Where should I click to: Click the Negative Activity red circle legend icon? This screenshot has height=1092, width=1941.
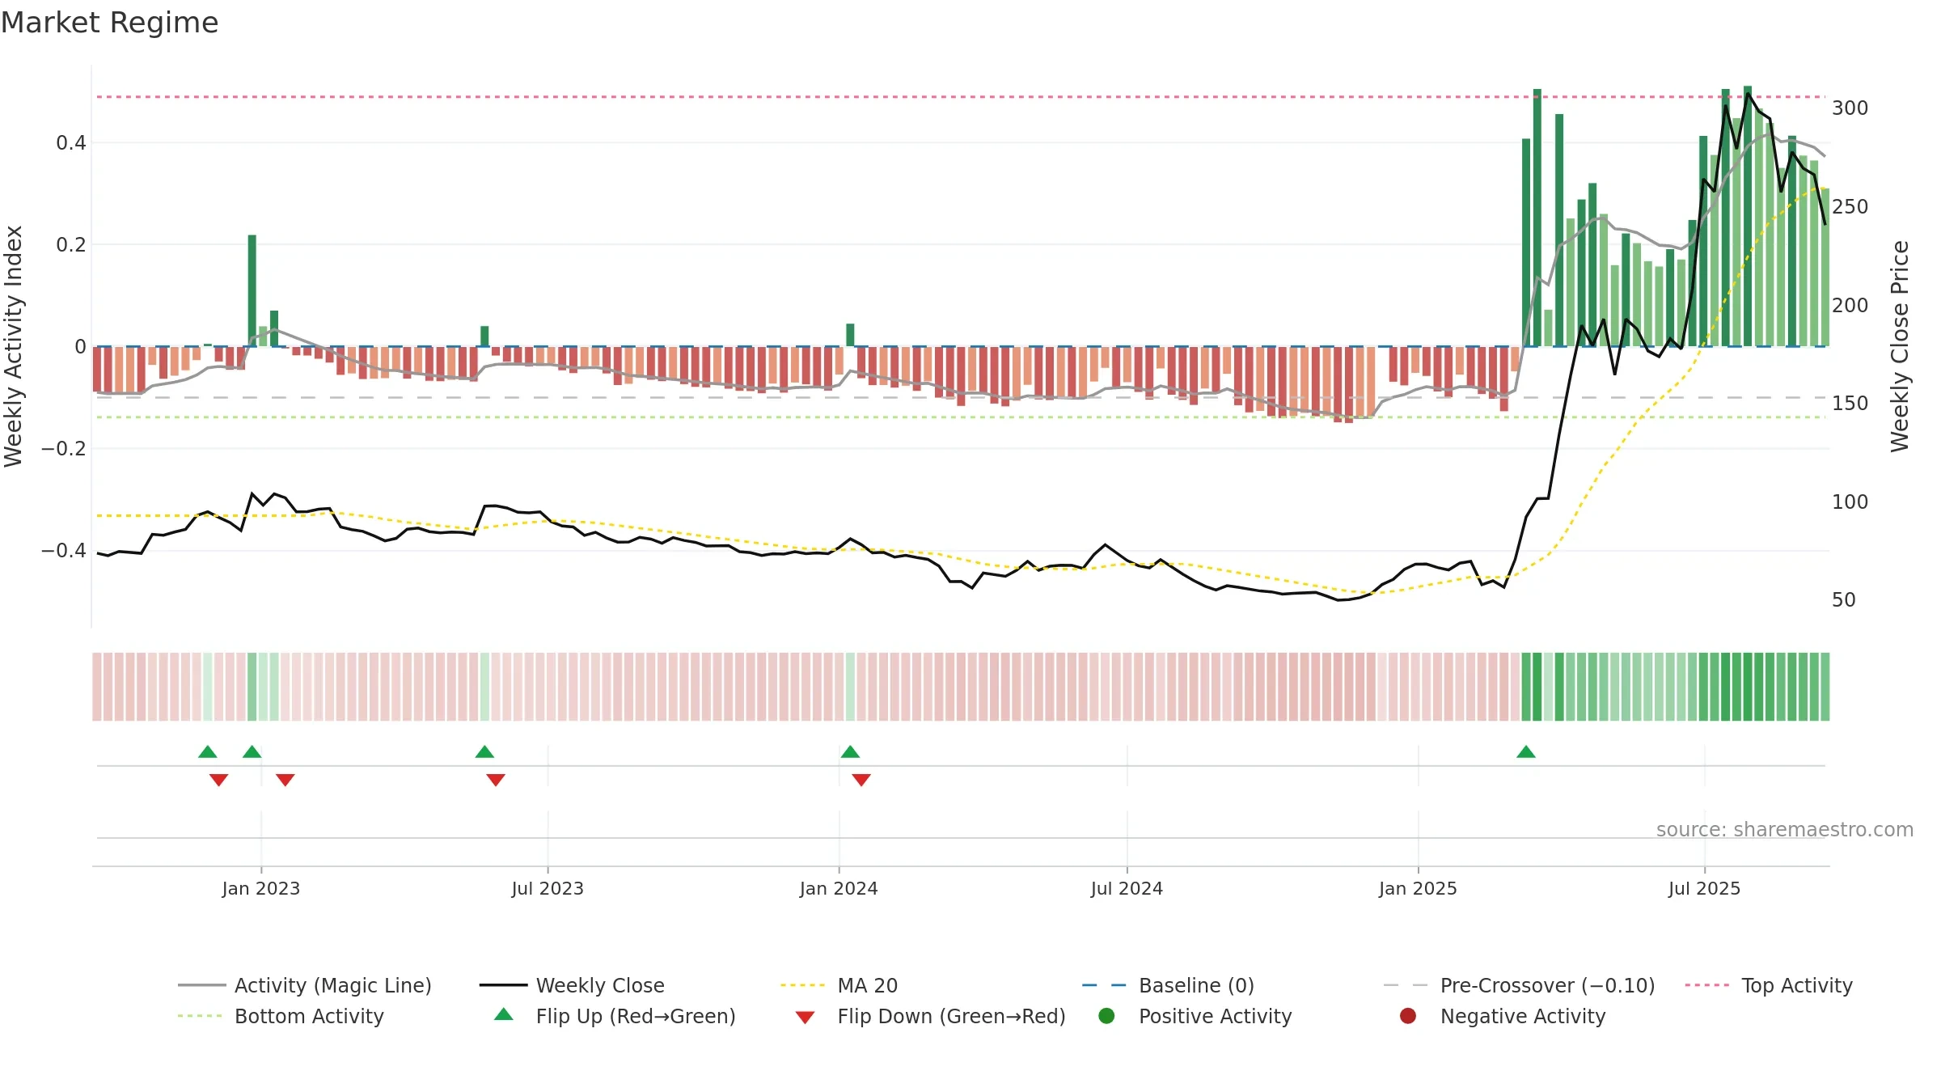tap(1408, 1016)
